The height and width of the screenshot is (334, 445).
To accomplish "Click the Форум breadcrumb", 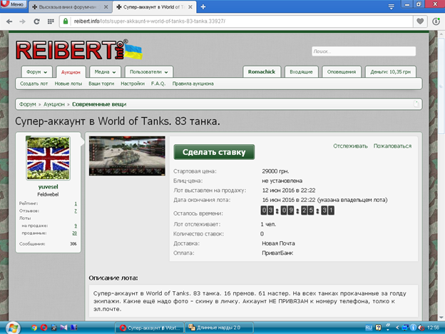I will coord(28,104).
